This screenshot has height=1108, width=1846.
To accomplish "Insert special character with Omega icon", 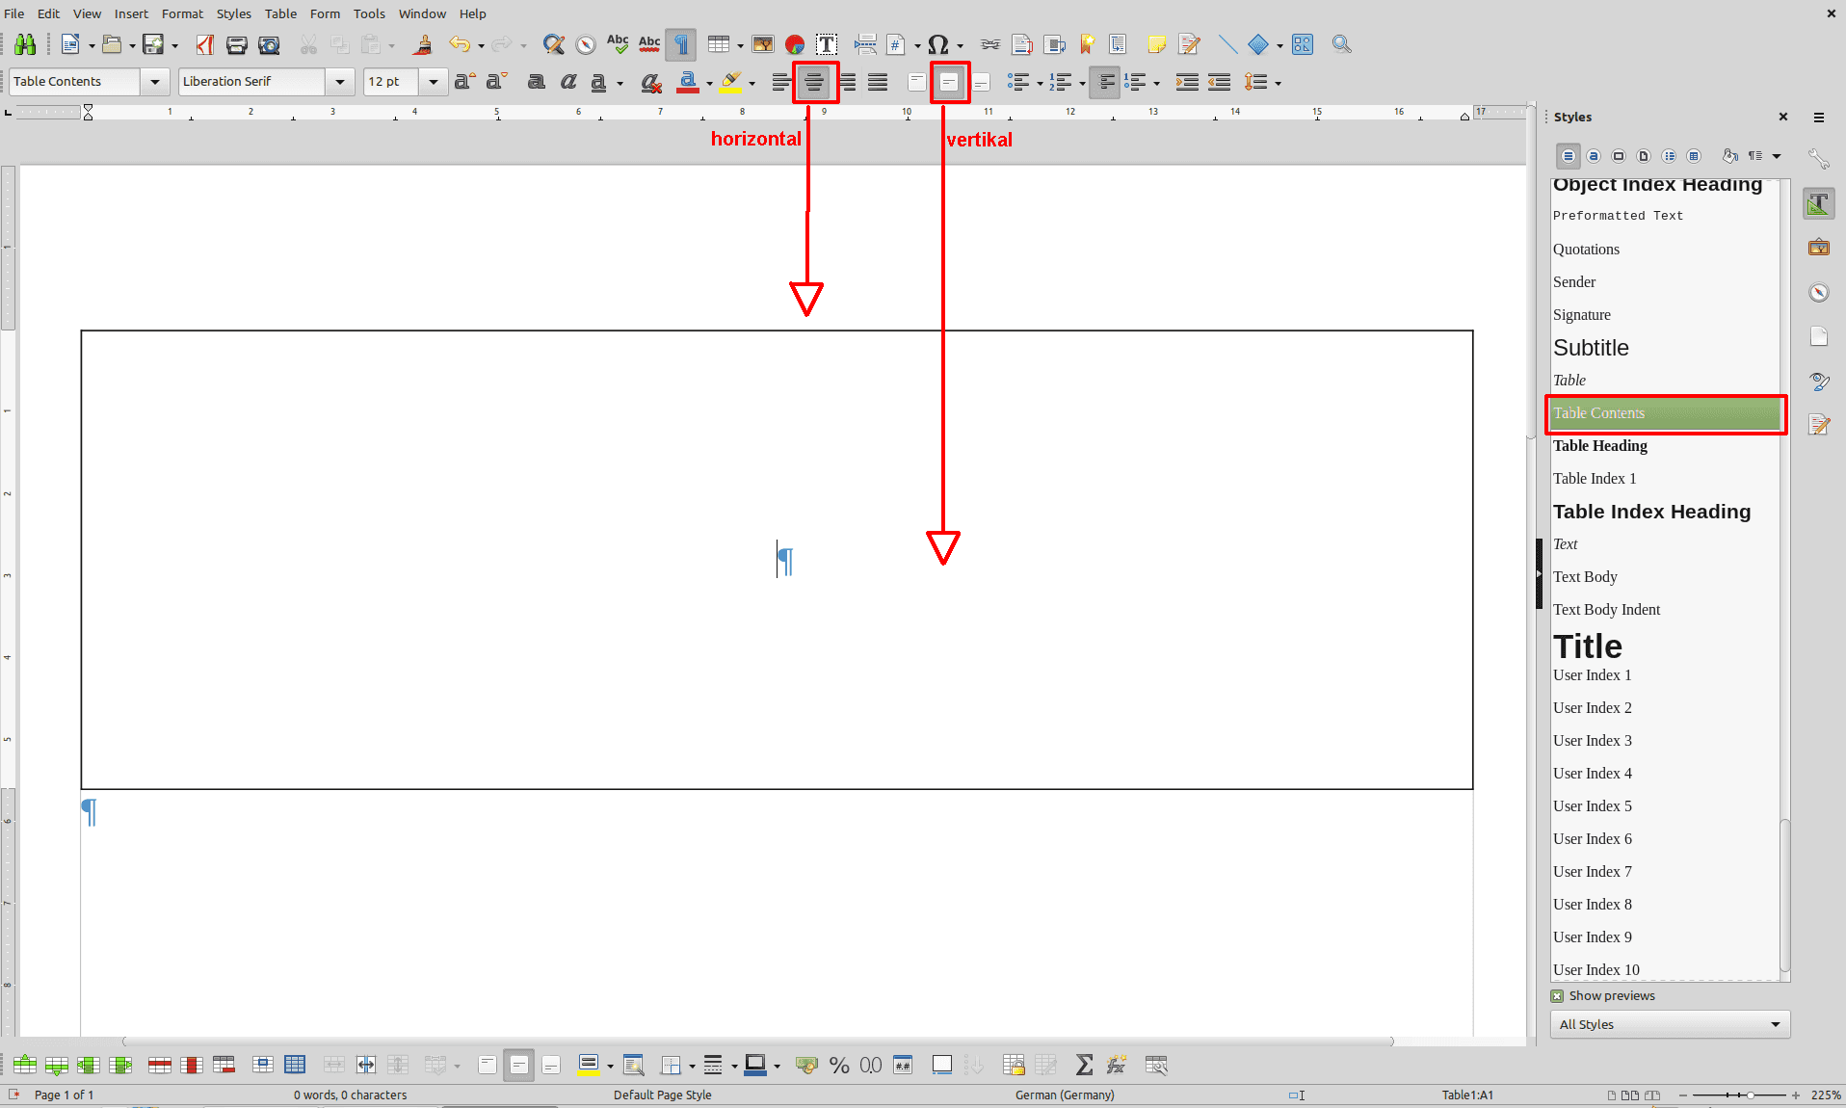I will click(937, 44).
